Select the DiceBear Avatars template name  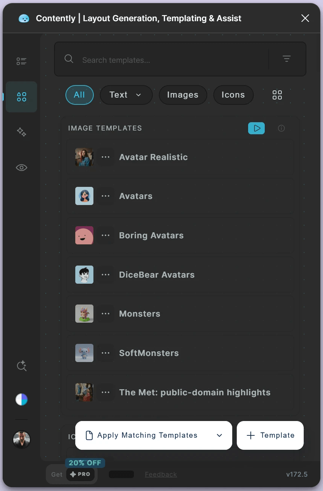157,275
